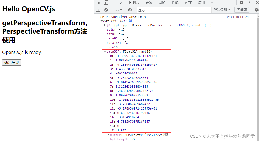Close the DevTools panel

[x=257, y=2]
